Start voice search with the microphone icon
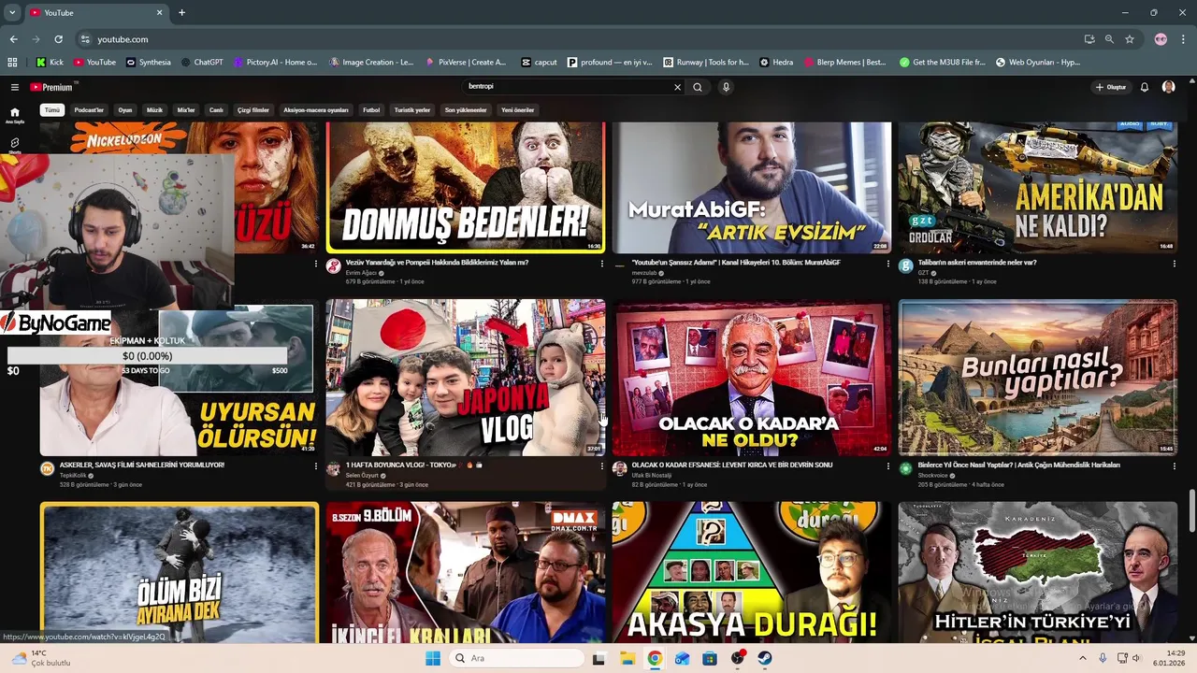The image size is (1197, 673). click(x=726, y=87)
